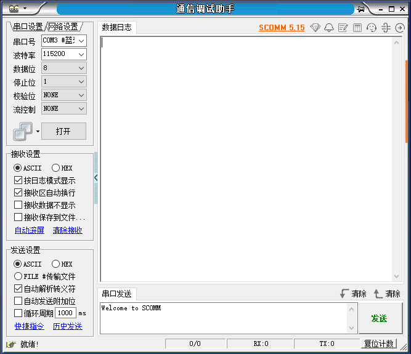Click the 清除接收 link

68,230
